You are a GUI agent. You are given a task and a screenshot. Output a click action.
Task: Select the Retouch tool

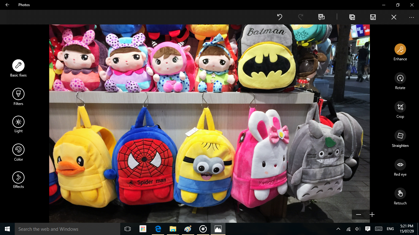pos(400,193)
